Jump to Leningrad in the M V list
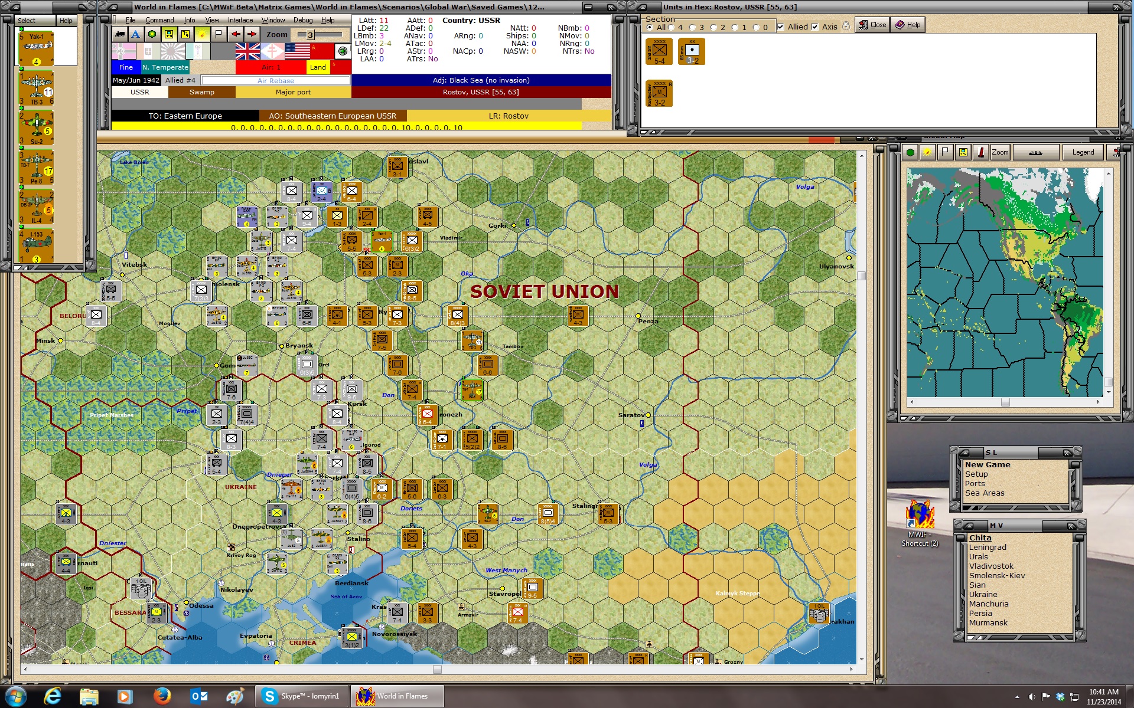Image resolution: width=1134 pixels, height=708 pixels. pyautogui.click(x=988, y=548)
